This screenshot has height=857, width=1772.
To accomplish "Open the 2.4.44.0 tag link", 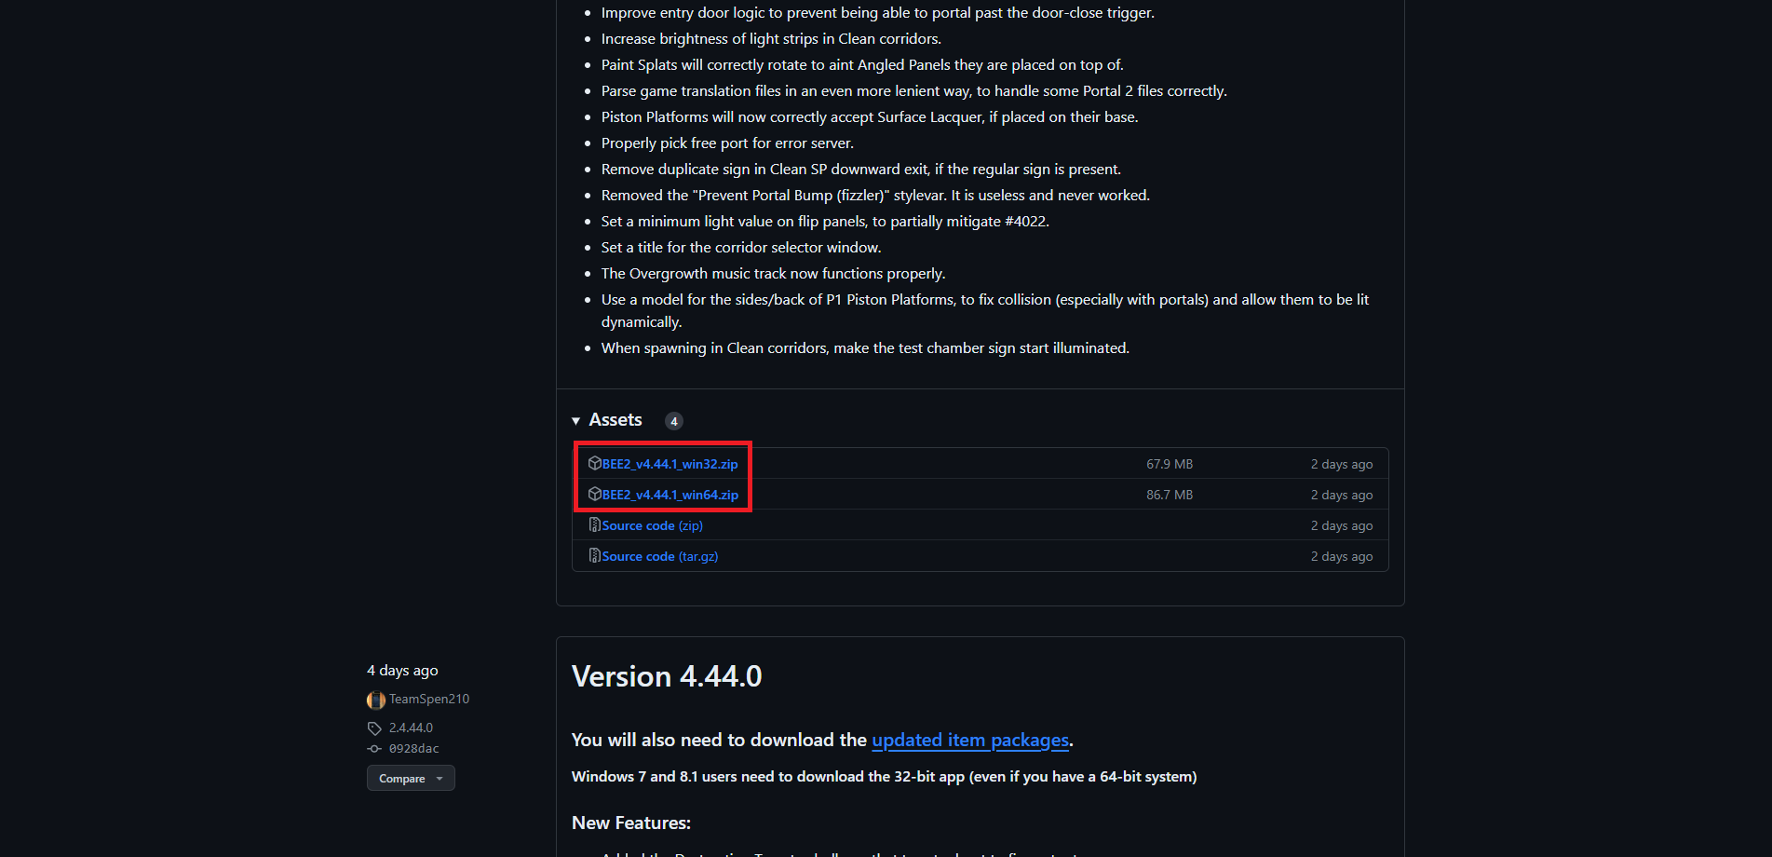I will point(411,728).
